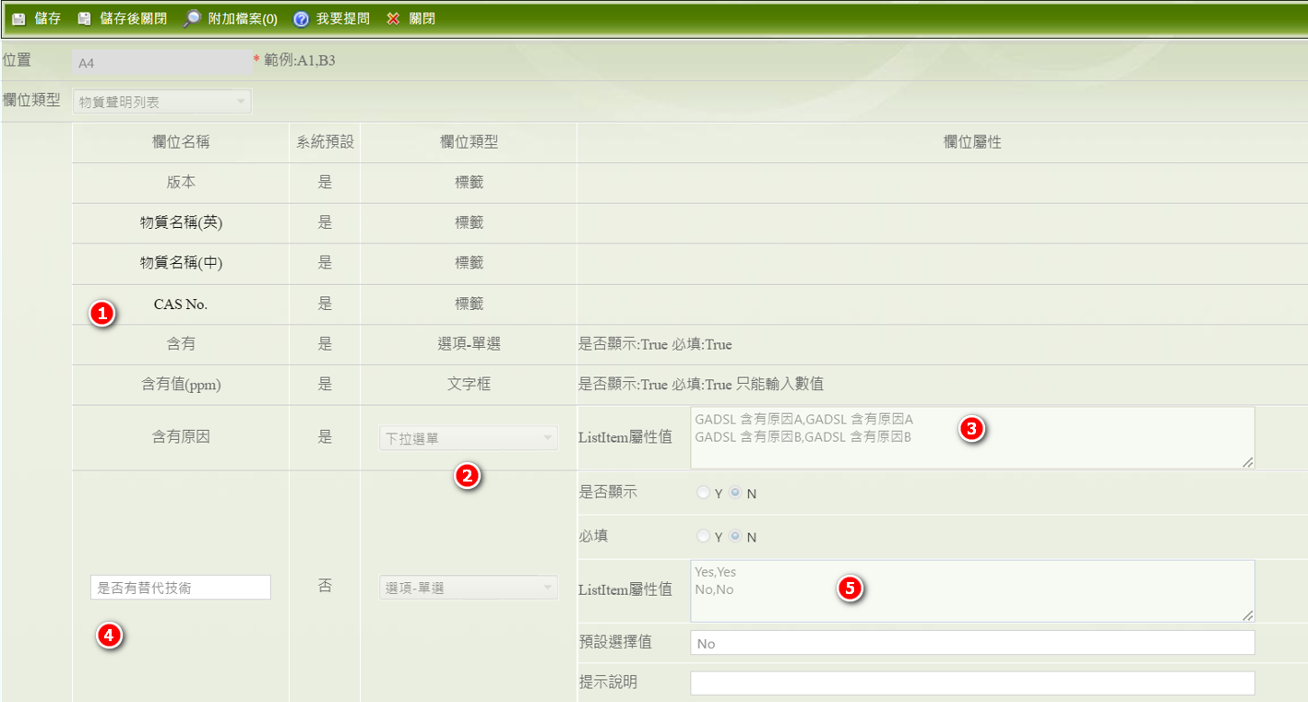The image size is (1308, 702).
Task: Open 附加檔案(0) attachments
Action: point(243,18)
